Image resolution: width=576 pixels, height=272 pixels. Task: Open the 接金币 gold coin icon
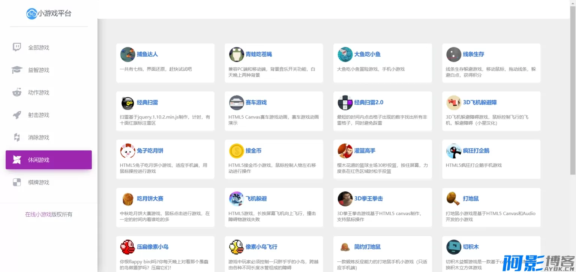click(236, 151)
